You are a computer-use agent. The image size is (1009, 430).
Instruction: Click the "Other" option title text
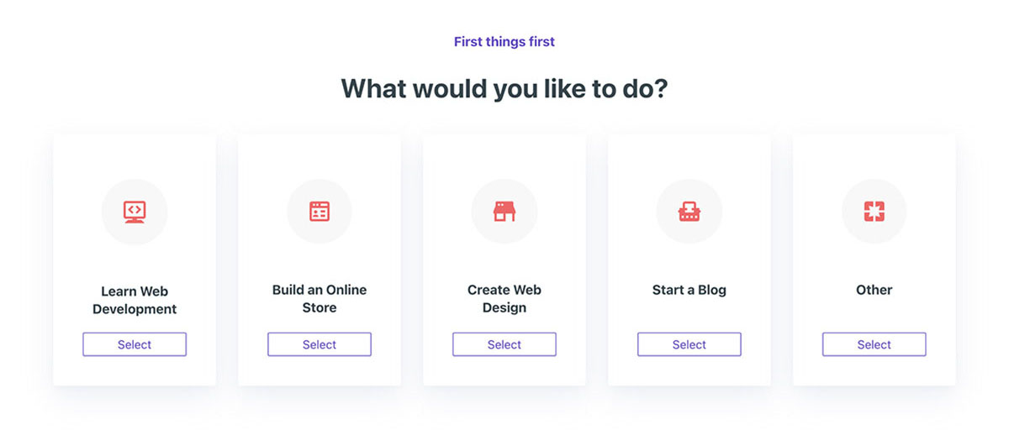pos(874,290)
